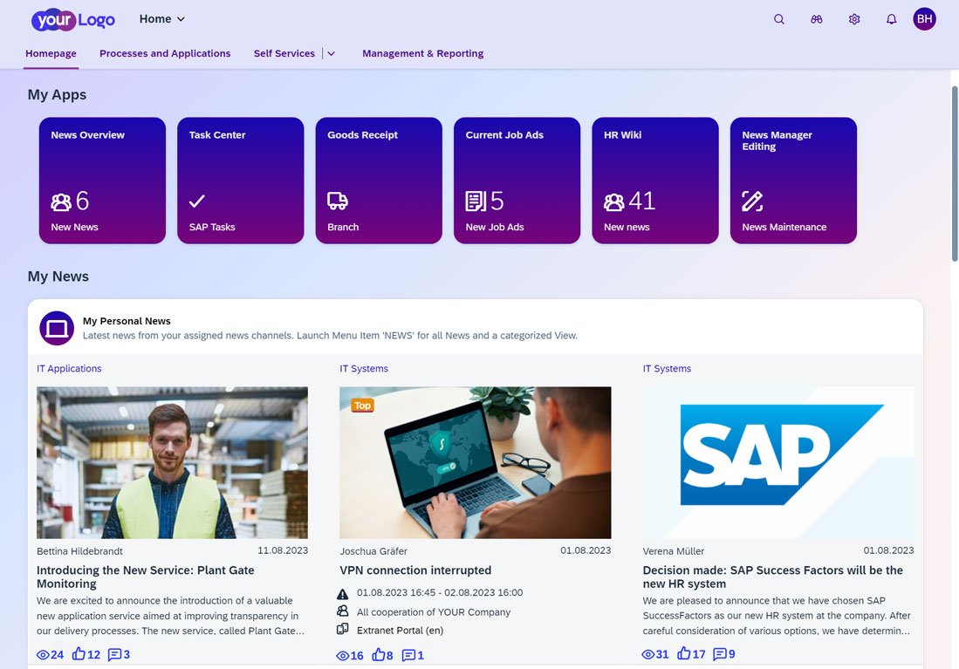Image resolution: width=959 pixels, height=669 pixels.
Task: Open the Management & Reporting tab
Action: tap(422, 53)
